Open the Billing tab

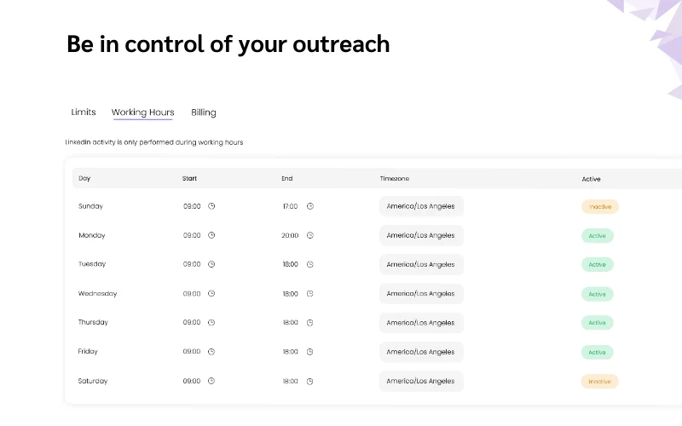pyautogui.click(x=204, y=112)
